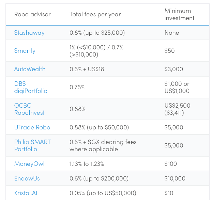Click the Total fees per year header
This screenshot has height=205, width=212.
95,14
